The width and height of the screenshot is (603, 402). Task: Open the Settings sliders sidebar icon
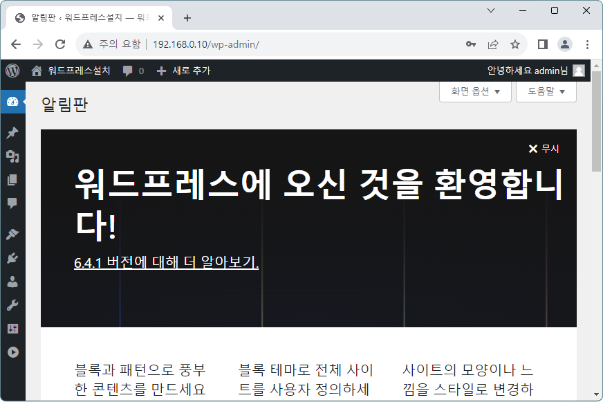pos(12,329)
